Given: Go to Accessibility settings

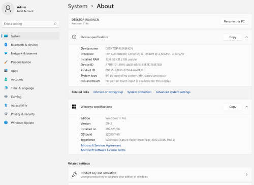Looking at the screenshot, I should pos(30,105).
